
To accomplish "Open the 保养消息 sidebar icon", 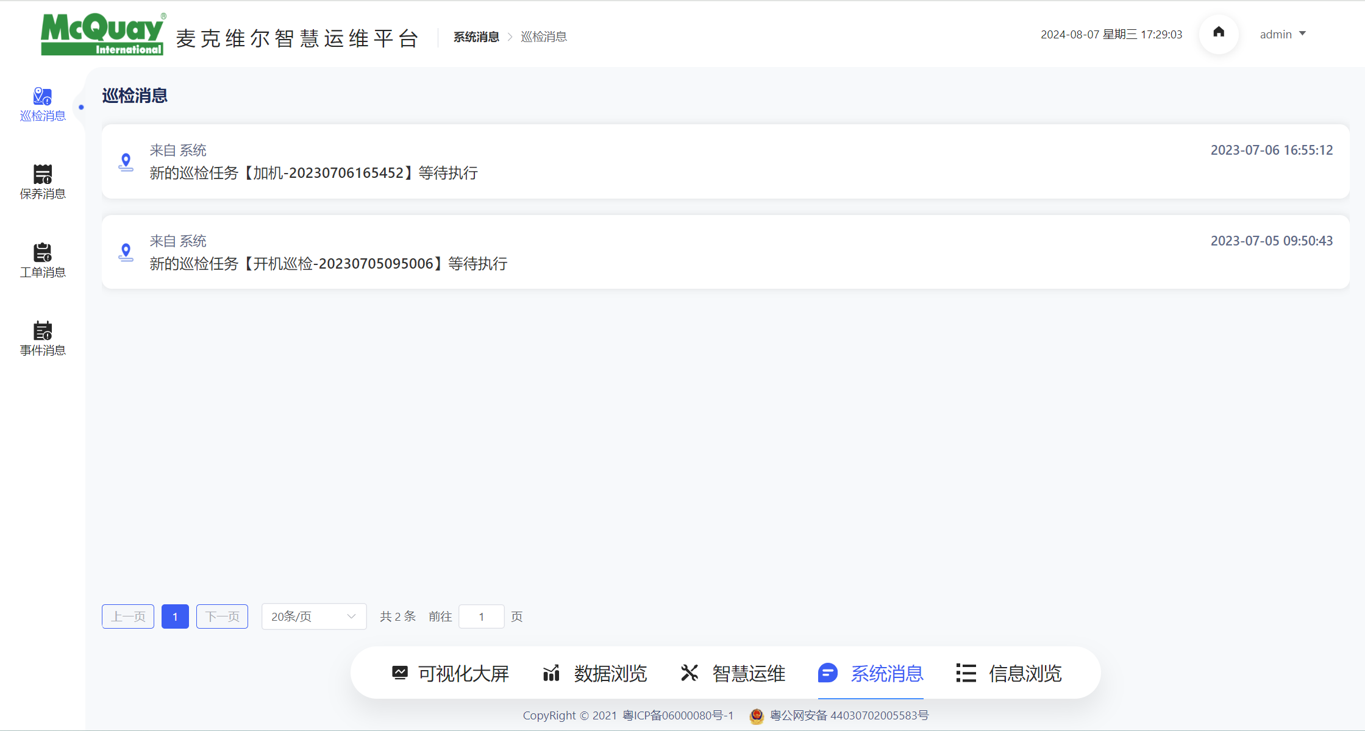I will [x=42, y=175].
